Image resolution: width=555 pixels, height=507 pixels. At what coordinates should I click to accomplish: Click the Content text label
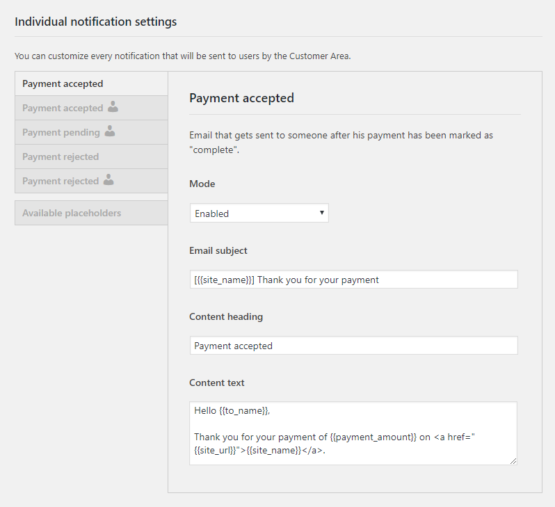216,383
